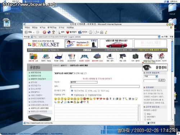This screenshot has height=135, width=180.
Task: Open the 편집 menu
Action: click(x=35, y=27)
